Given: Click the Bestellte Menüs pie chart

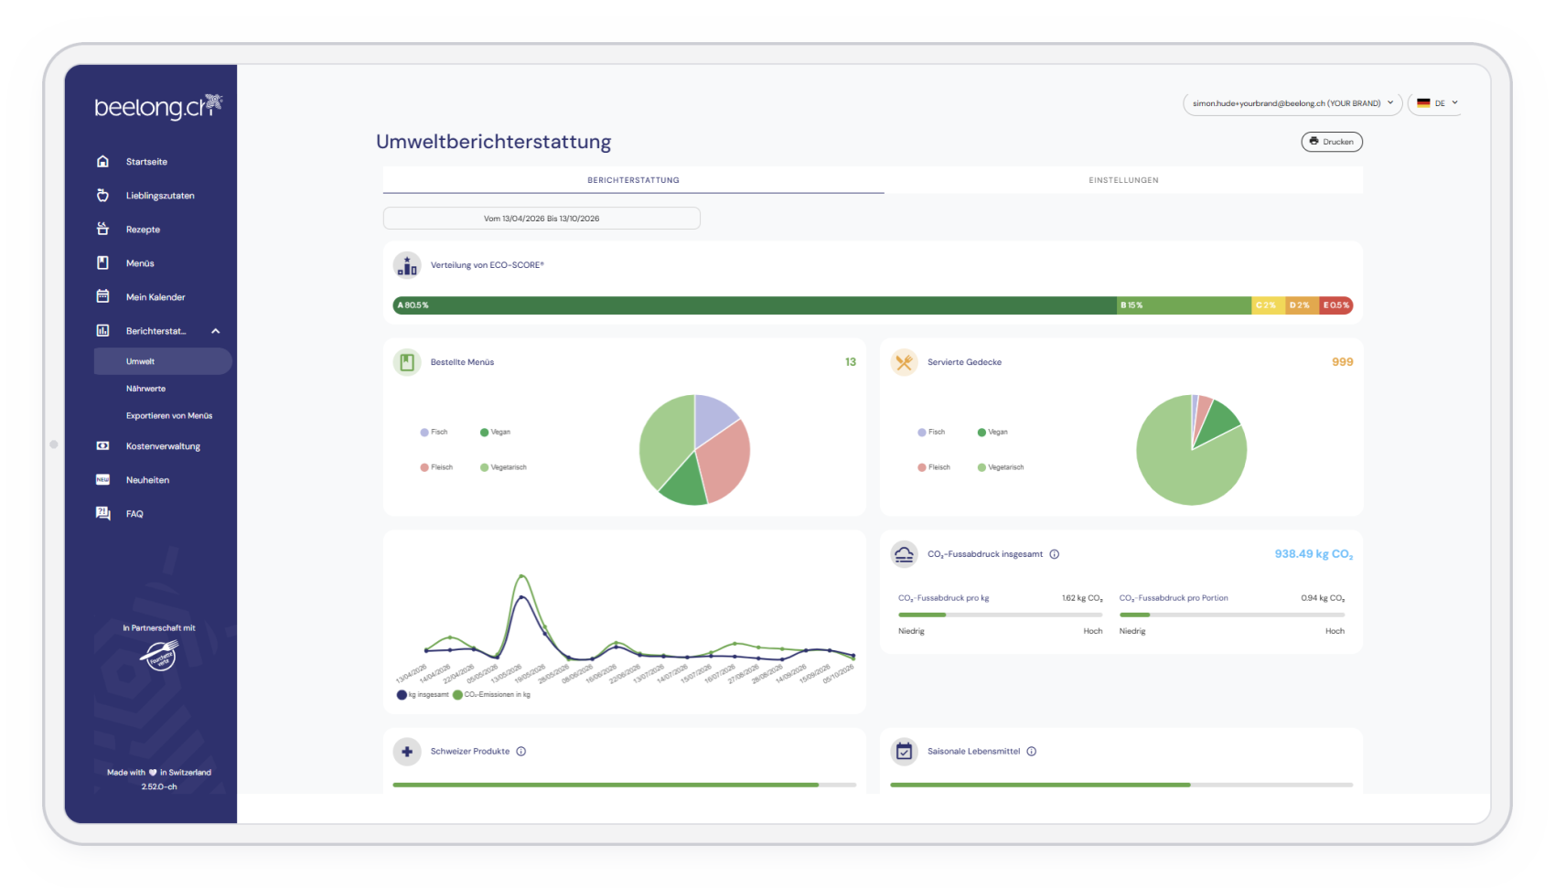Looking at the screenshot, I should point(694,450).
